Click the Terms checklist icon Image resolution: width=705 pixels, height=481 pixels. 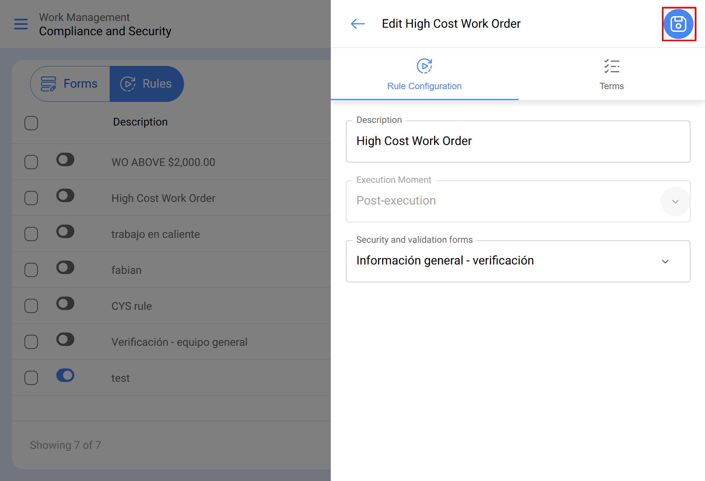(611, 66)
